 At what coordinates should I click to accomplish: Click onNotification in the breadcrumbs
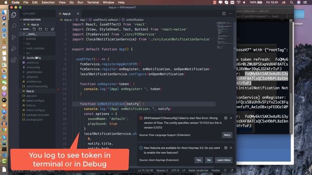point(135,20)
